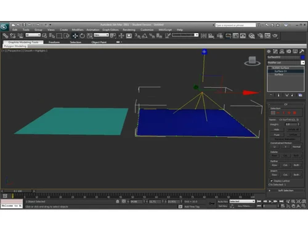Click the time slider showing 0 / 100

18,191
